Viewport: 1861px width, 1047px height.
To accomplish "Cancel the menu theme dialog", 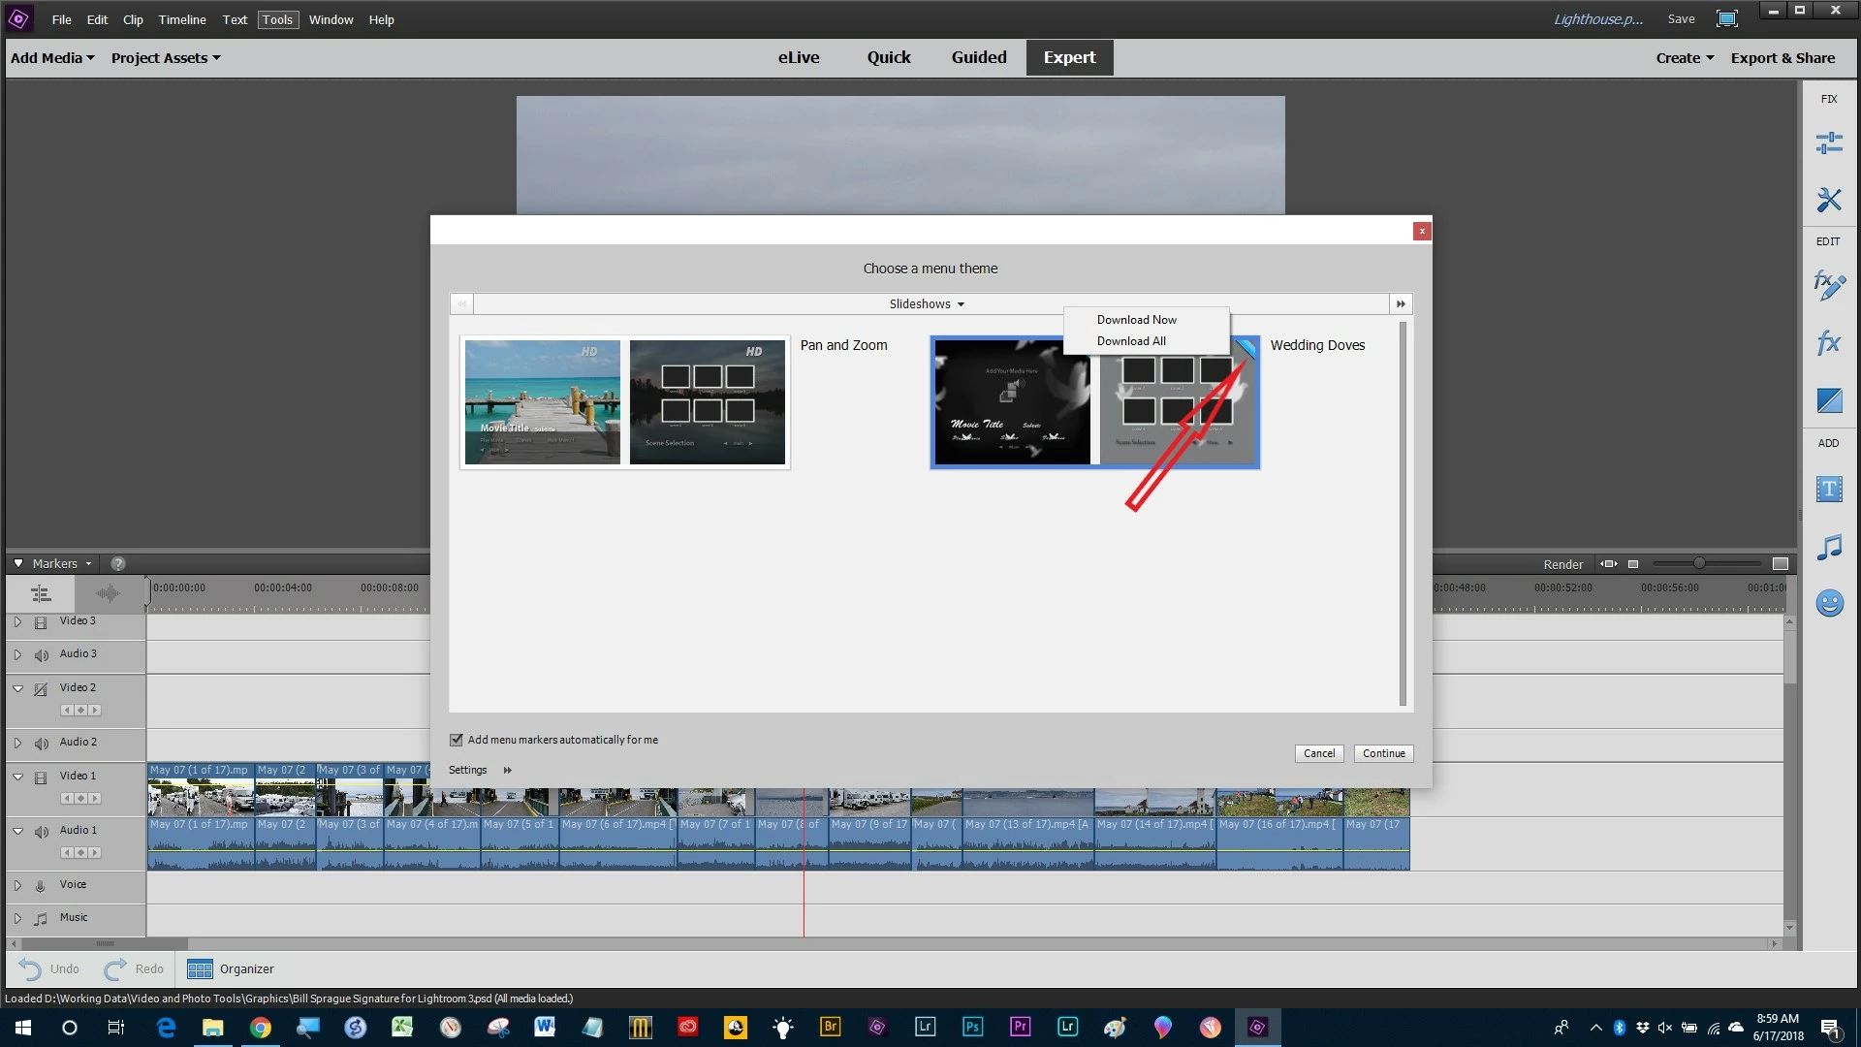I will (1318, 753).
